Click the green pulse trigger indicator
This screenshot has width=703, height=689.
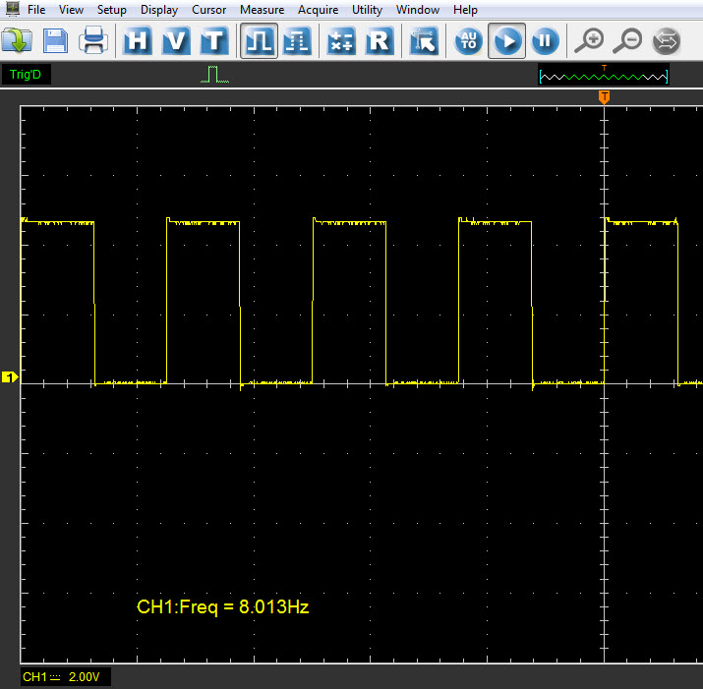214,74
